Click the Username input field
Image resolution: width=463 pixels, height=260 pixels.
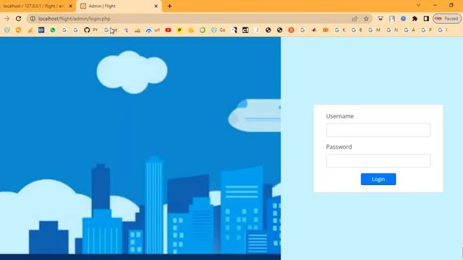coord(378,130)
